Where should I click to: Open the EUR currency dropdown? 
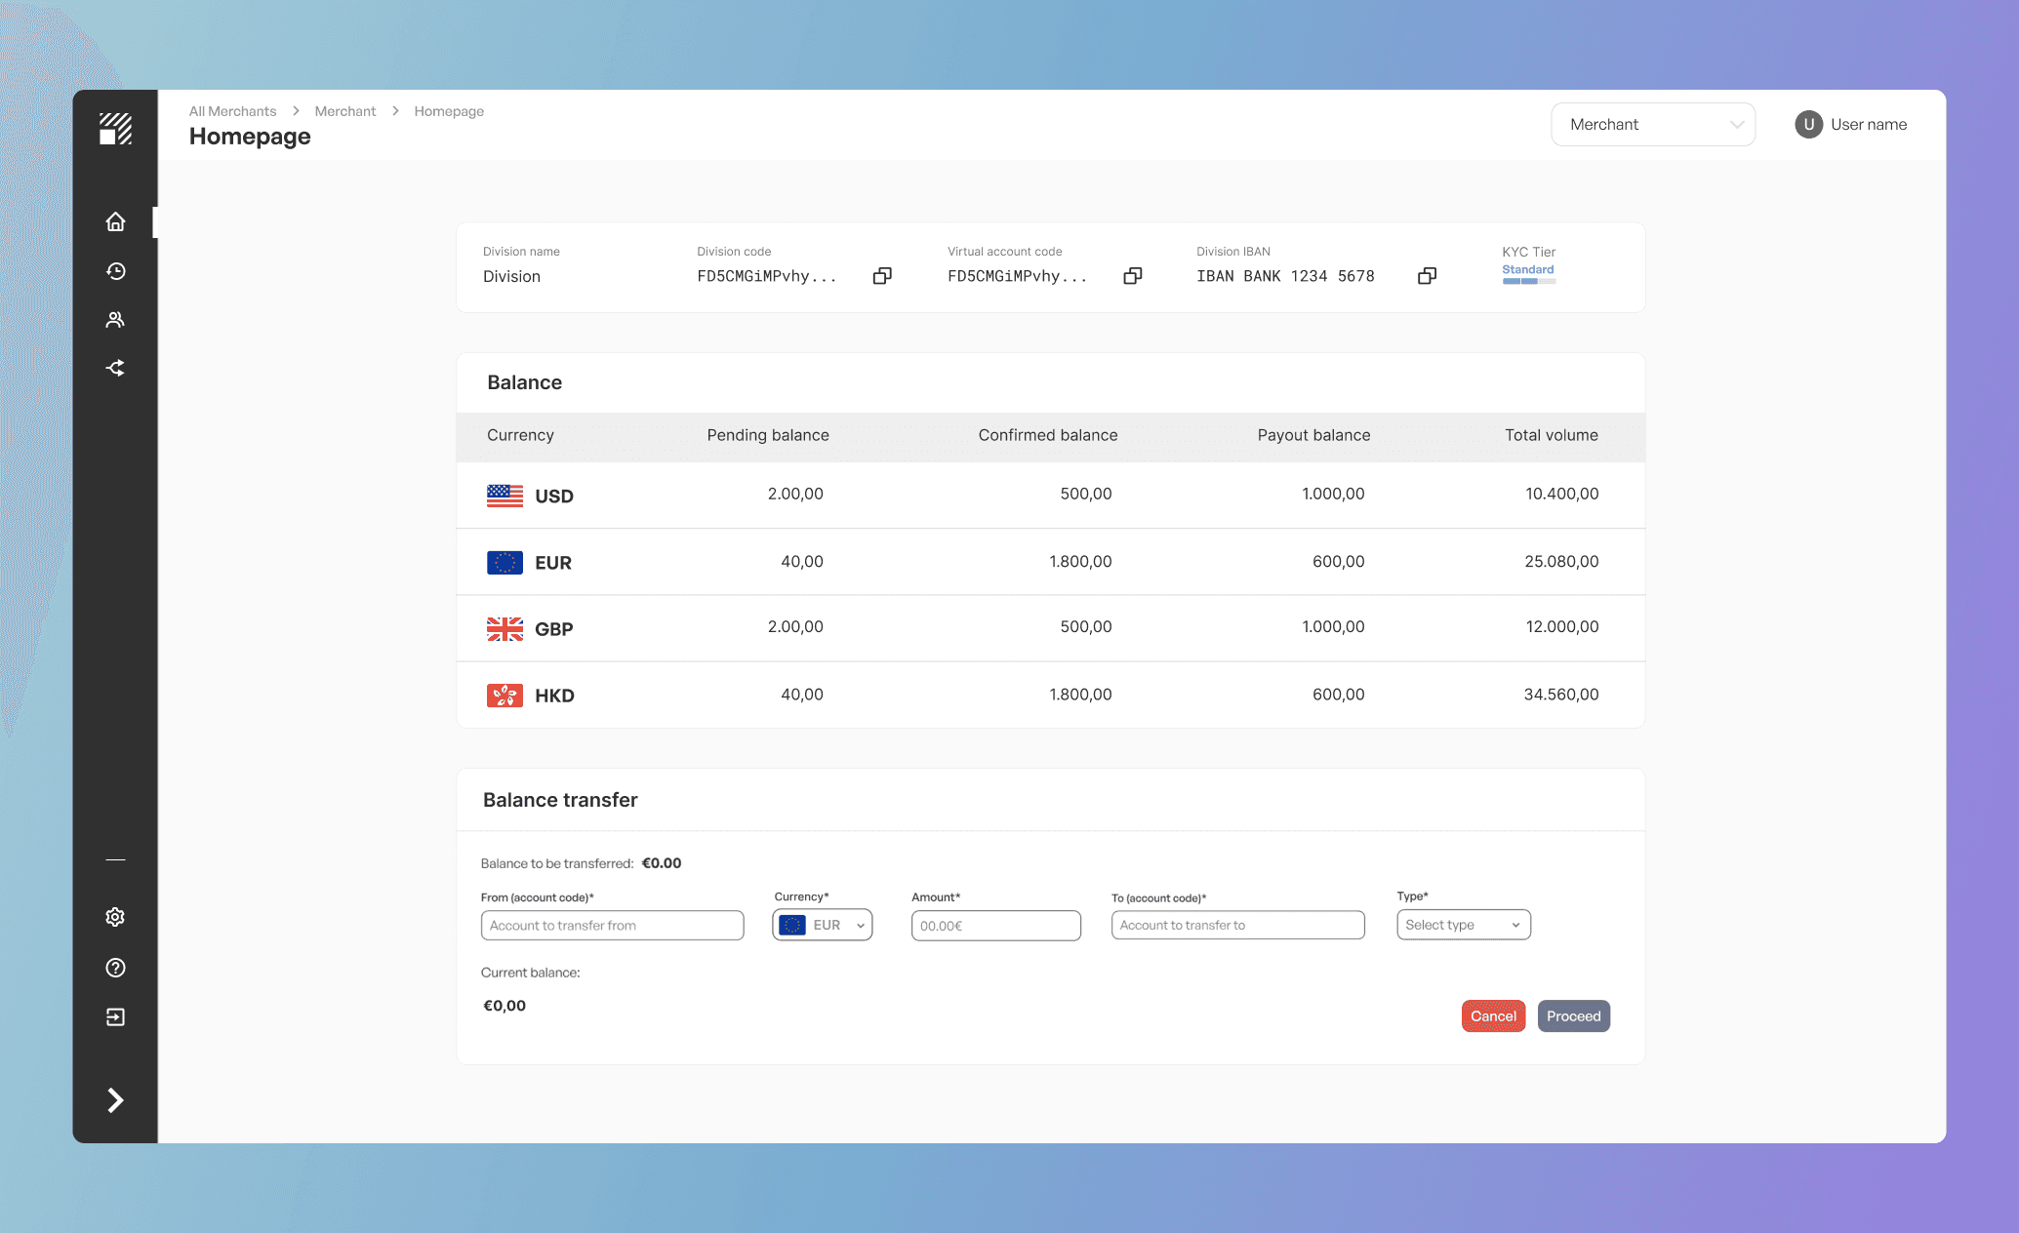click(x=823, y=925)
